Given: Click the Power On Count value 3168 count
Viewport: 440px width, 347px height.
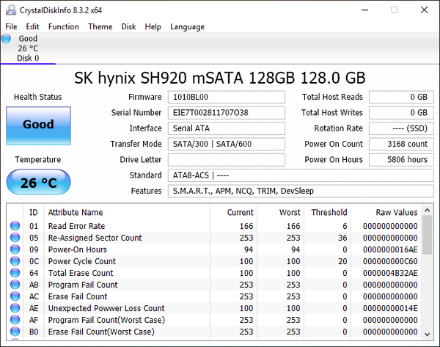Looking at the screenshot, I should pyautogui.click(x=401, y=144).
